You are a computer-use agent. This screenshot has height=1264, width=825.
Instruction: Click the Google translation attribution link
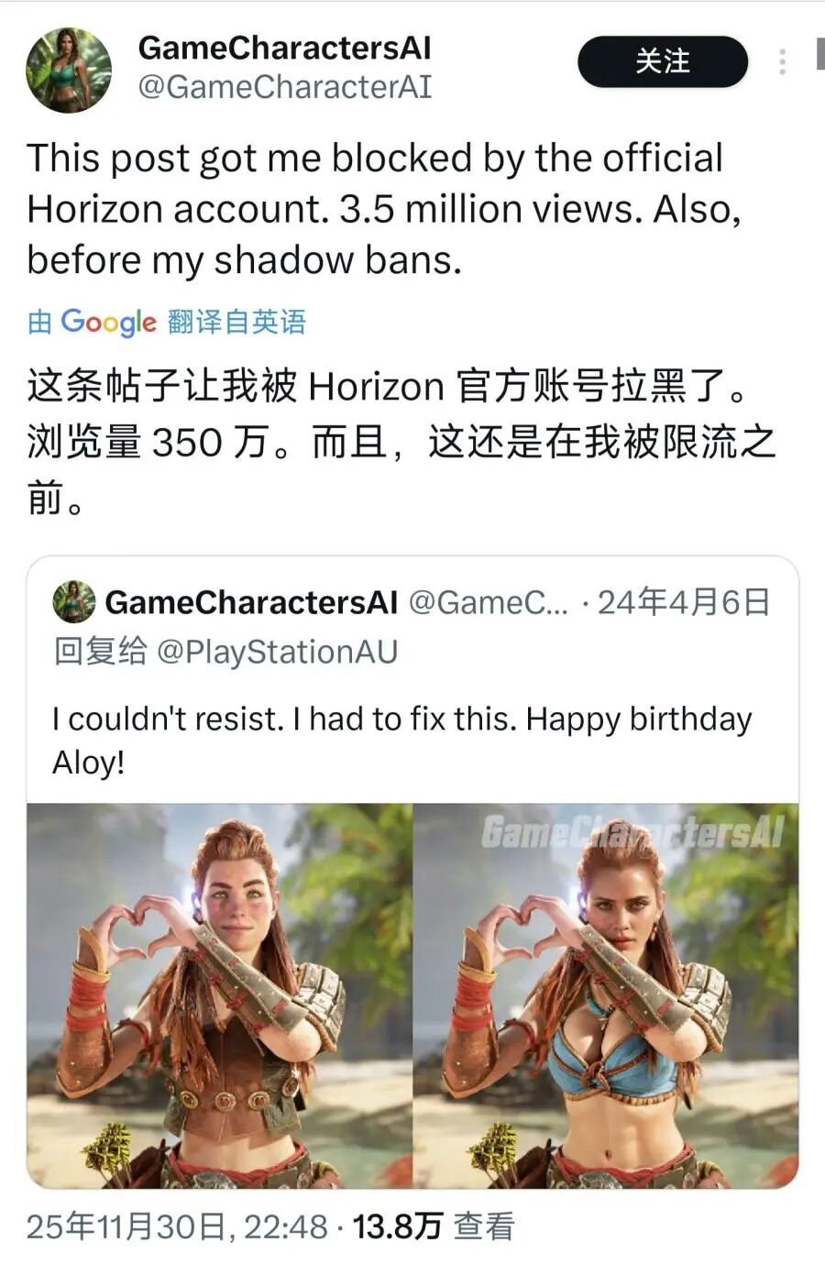click(167, 322)
